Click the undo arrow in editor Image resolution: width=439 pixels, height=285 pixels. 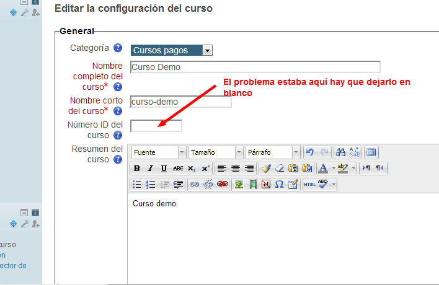pos(310,152)
